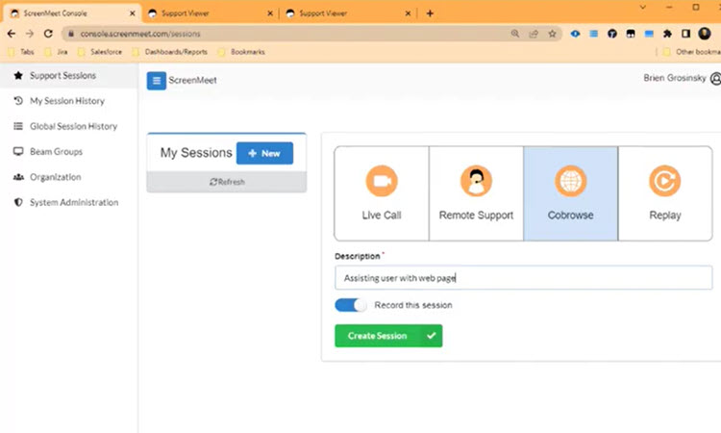Viewport: 721px width, 433px height.
Task: Click the browser address bar URL
Action: click(x=140, y=34)
